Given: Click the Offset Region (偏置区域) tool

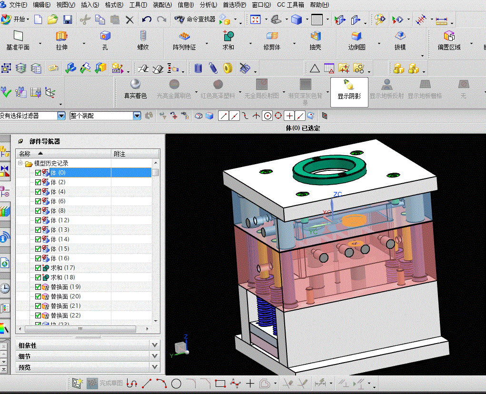Looking at the screenshot, I should (449, 40).
